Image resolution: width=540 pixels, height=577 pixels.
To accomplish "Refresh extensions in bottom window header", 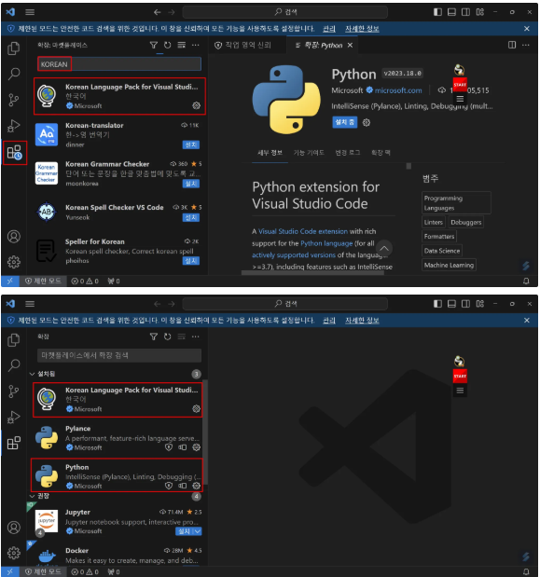I will (x=168, y=337).
